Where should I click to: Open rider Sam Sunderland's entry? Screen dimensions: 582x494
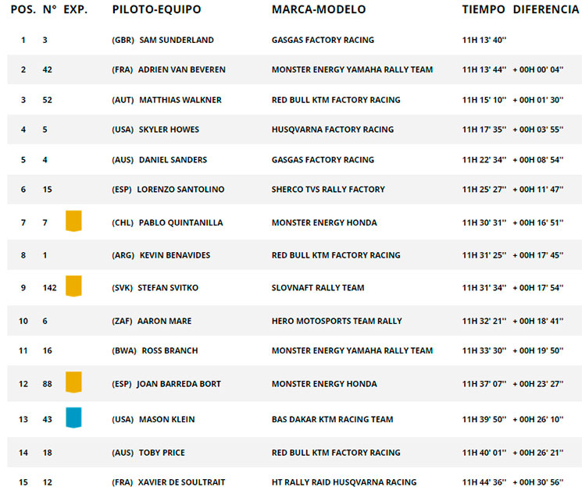[x=177, y=40]
